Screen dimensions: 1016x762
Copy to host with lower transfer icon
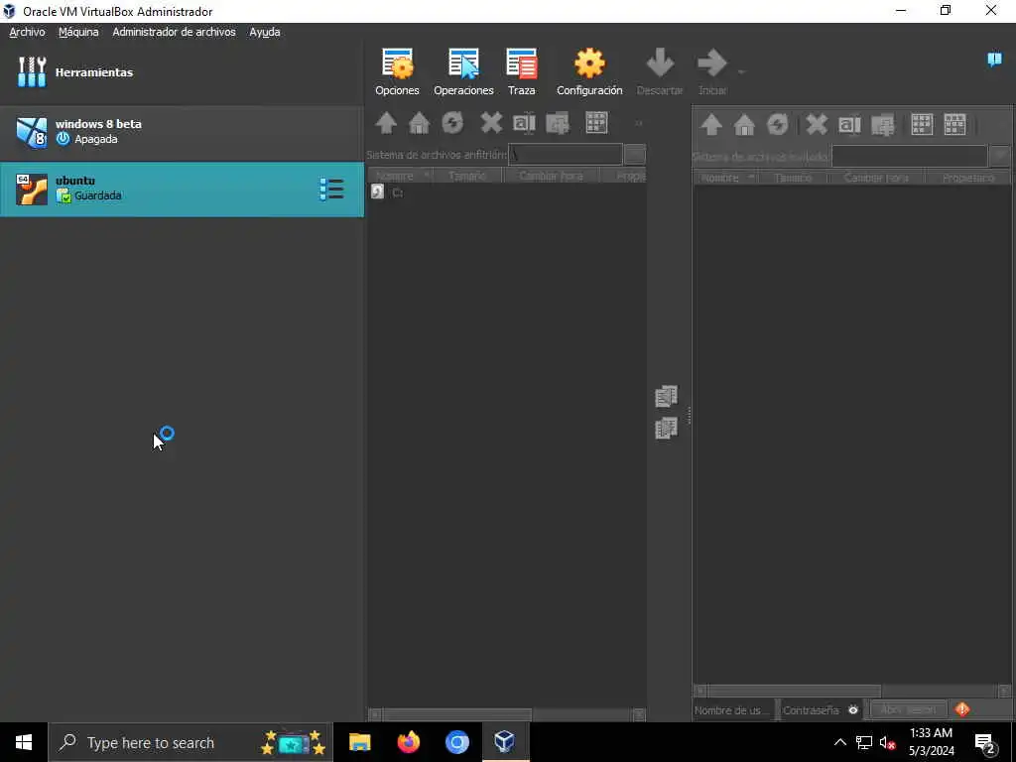tap(666, 429)
